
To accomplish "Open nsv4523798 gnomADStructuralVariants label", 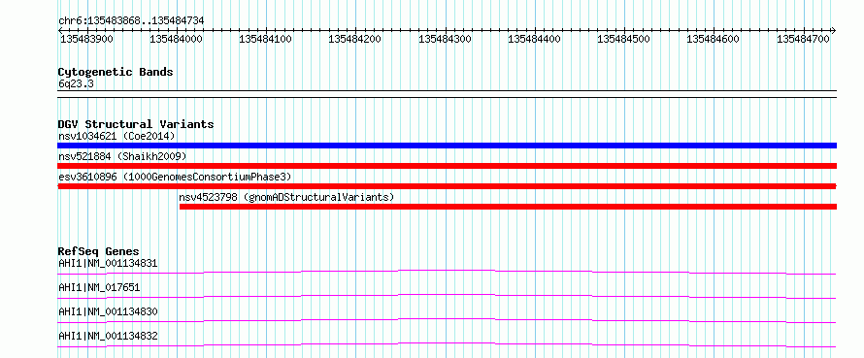I will coord(286,197).
